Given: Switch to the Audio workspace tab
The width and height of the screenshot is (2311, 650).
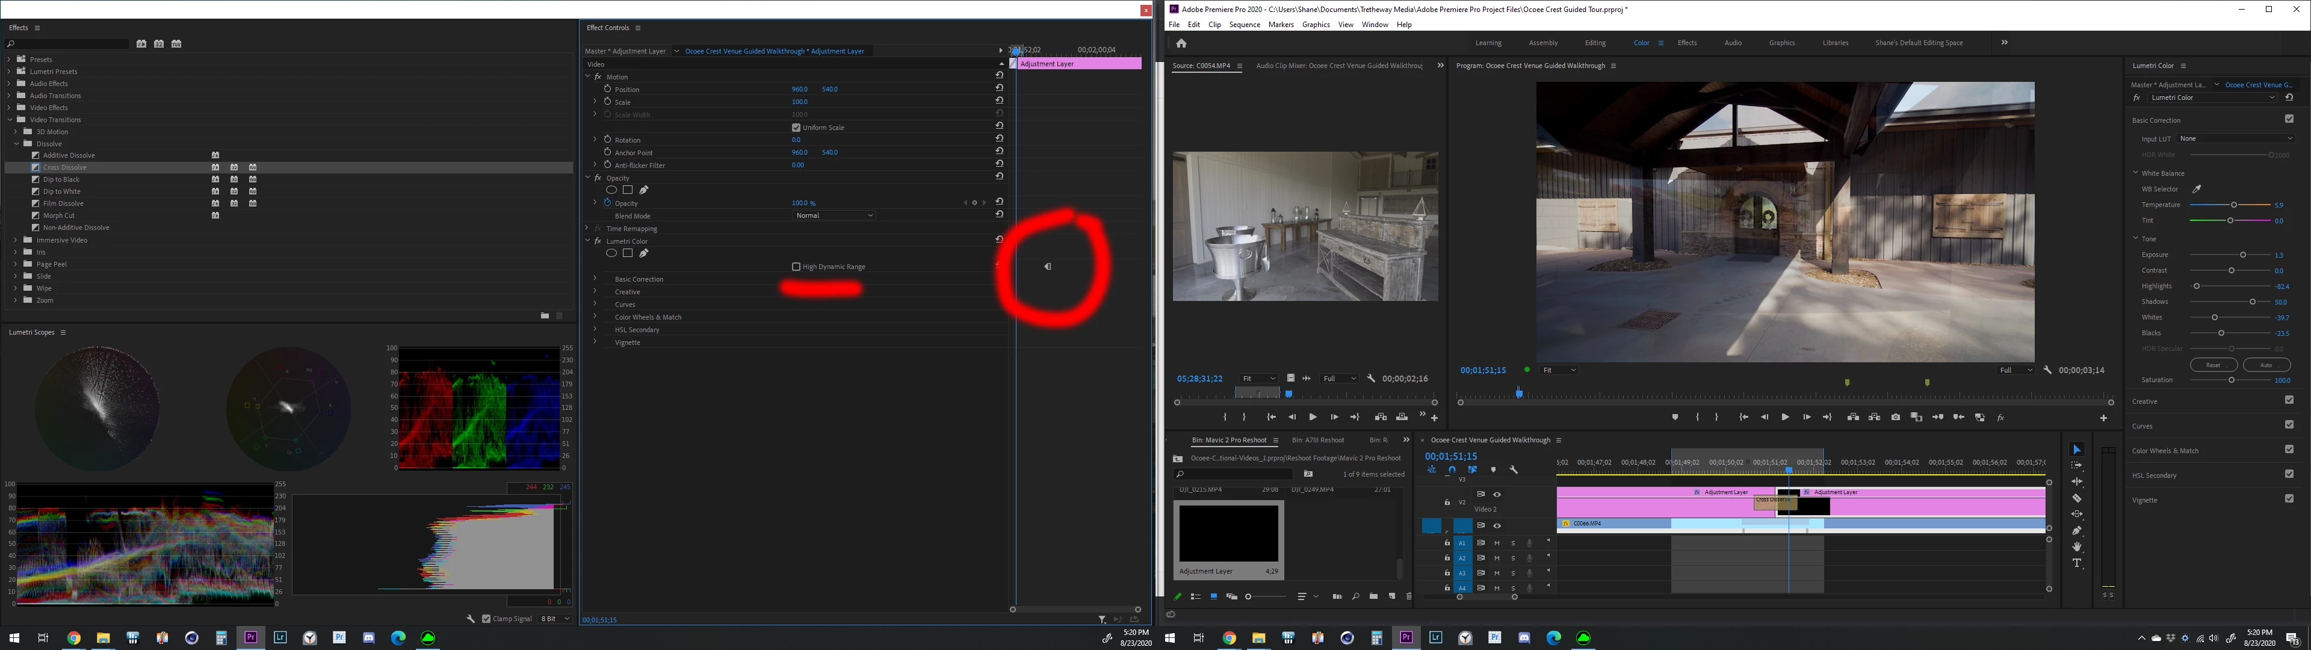Looking at the screenshot, I should pyautogui.click(x=1733, y=43).
